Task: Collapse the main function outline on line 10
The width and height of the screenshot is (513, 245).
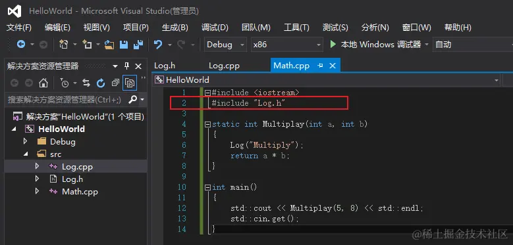Action: tap(207, 187)
